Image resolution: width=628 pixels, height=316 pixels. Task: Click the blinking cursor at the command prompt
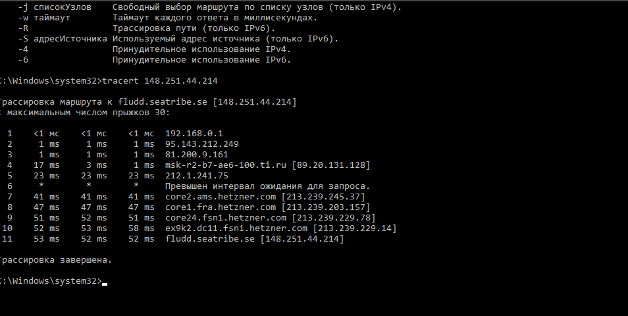click(x=105, y=284)
